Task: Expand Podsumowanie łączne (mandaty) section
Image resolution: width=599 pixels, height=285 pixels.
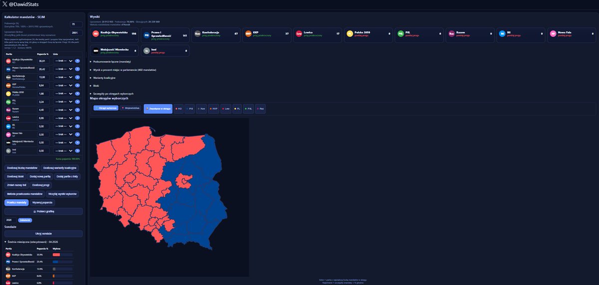Action: coord(110,62)
